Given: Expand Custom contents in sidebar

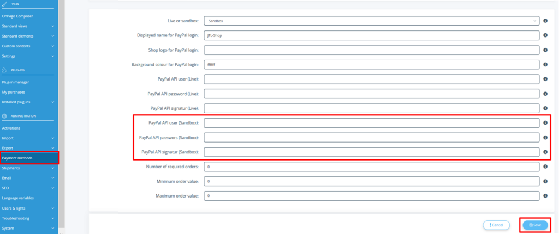Looking at the screenshot, I should click(x=53, y=46).
